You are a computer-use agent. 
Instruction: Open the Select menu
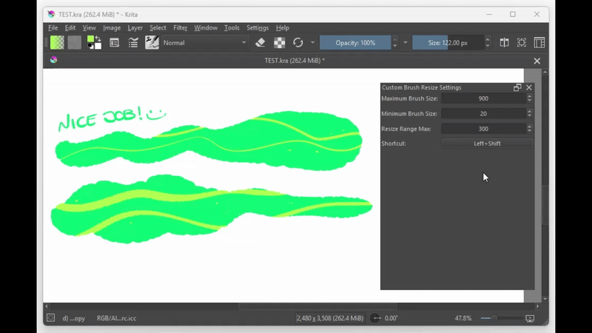coord(158,28)
